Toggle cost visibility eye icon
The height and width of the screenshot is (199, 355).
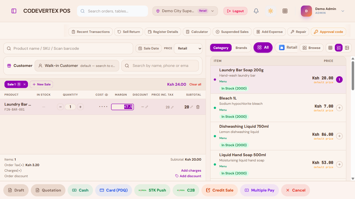106,95
